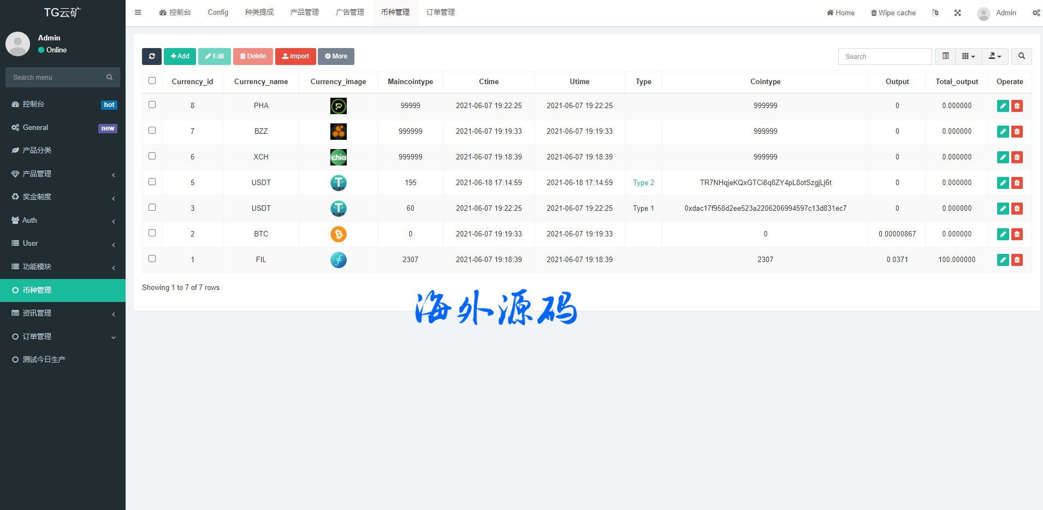Screen dimensions: 1043x510
Task: Open the columns dropdown in table toolbar
Action: 968,56
